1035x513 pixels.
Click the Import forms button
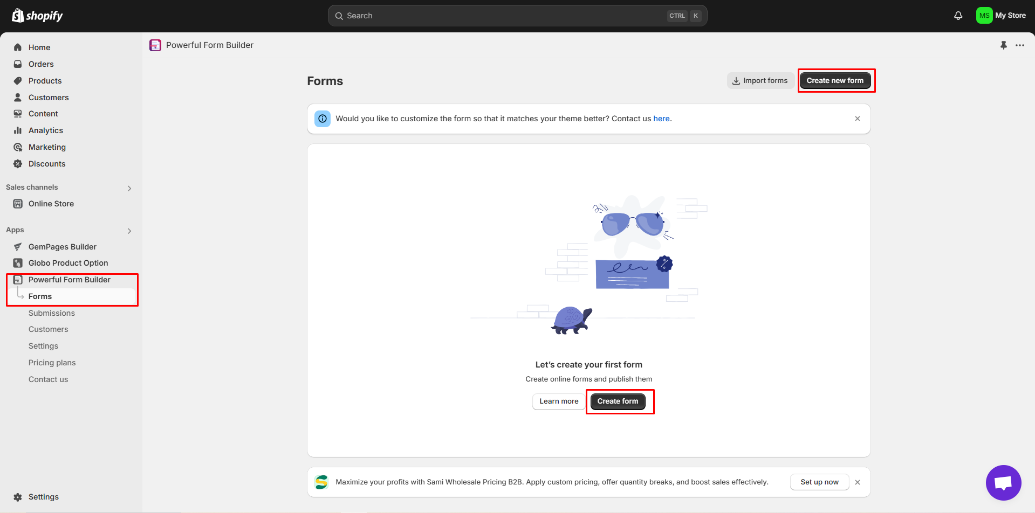(x=759, y=81)
